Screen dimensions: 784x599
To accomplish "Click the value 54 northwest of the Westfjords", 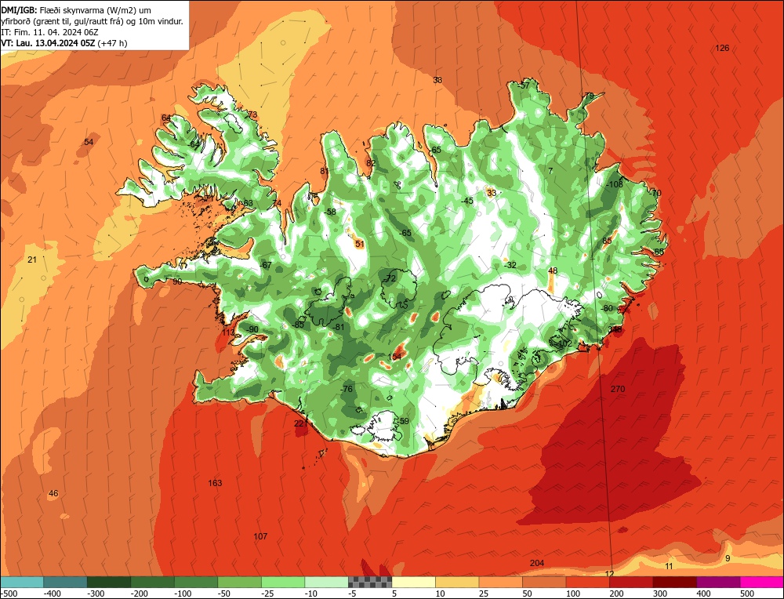I will tap(89, 142).
